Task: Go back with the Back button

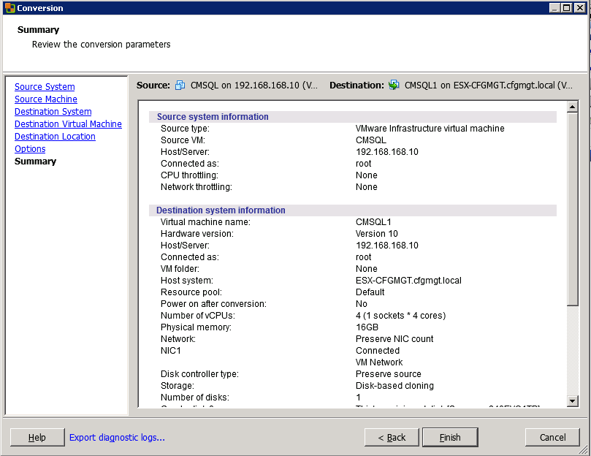Action: [392, 438]
